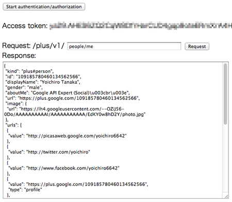Click the Request button

point(197,46)
